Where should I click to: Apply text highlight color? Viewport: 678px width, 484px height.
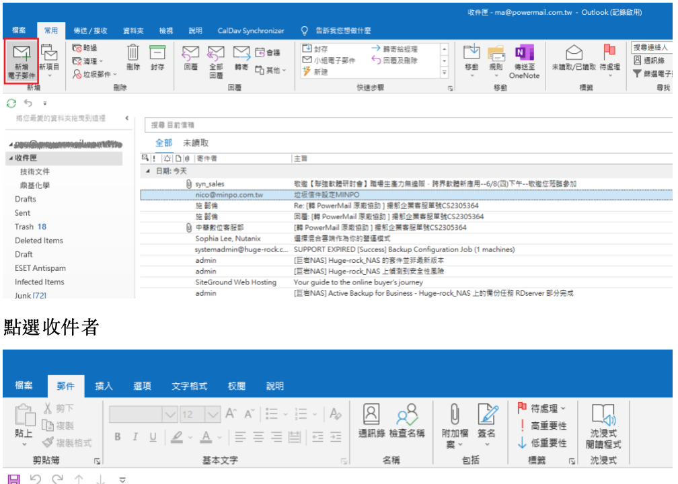coord(176,438)
